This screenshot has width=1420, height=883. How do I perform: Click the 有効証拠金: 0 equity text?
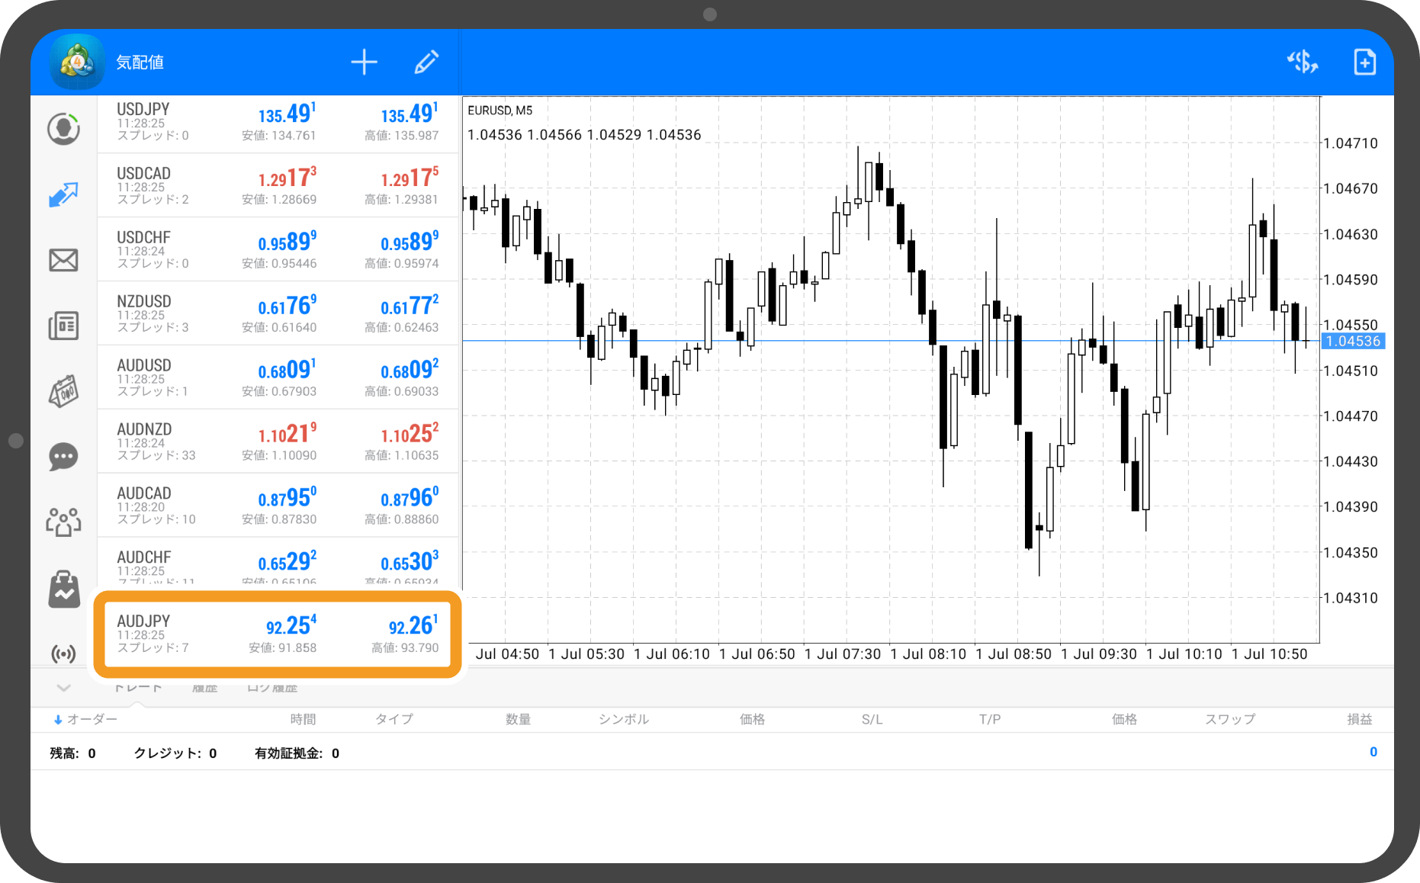coord(297,753)
